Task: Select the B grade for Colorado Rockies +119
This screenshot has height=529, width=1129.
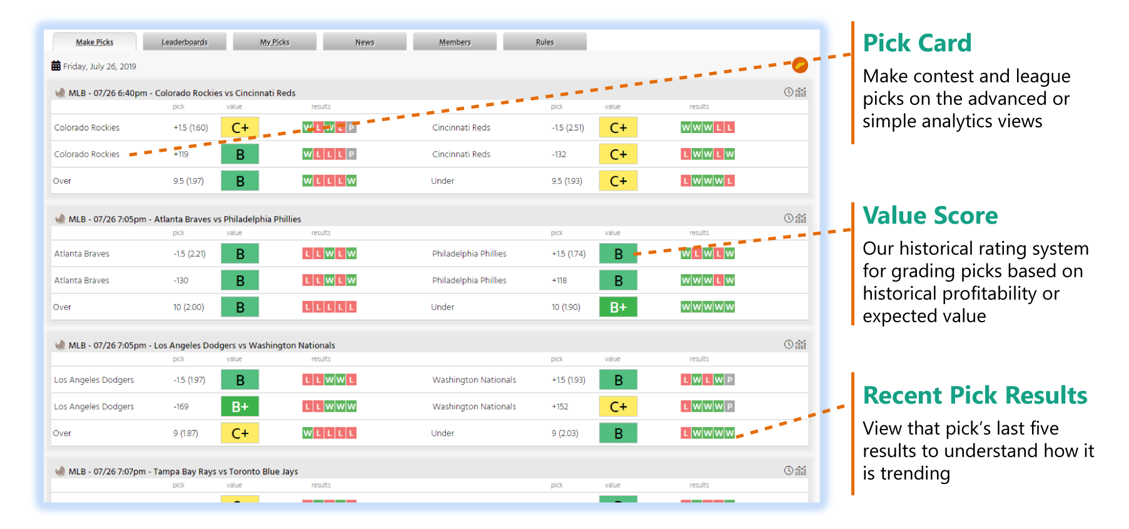Action: 240,154
